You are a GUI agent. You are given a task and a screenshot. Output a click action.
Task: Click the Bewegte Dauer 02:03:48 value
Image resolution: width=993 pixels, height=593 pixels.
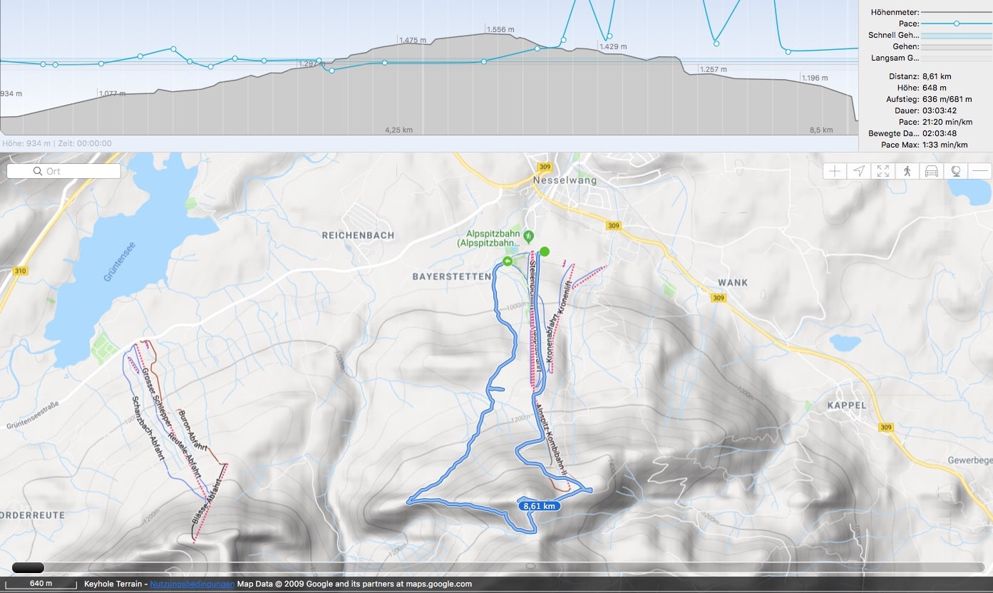[939, 133]
